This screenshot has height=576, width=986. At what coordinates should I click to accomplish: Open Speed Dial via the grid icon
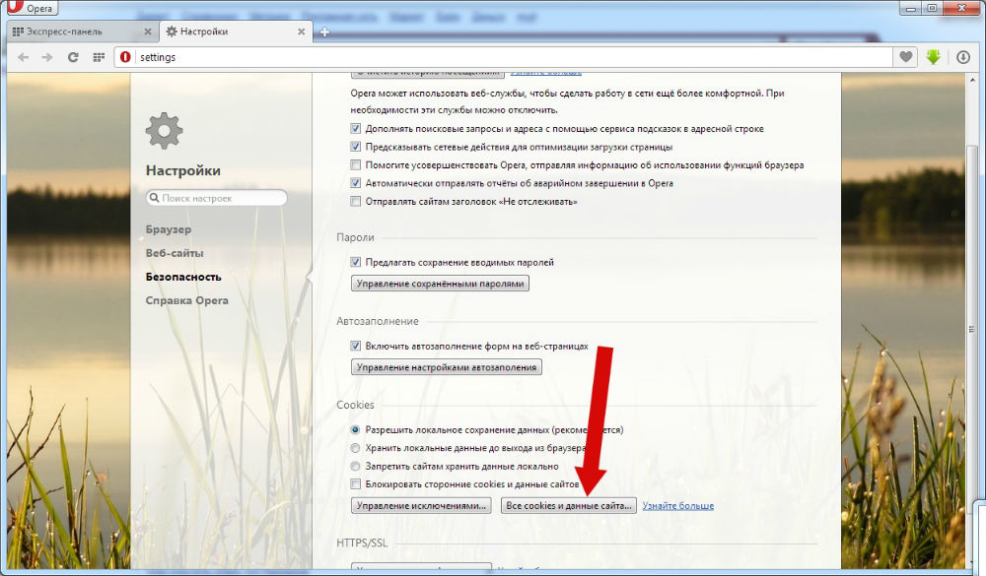[99, 57]
